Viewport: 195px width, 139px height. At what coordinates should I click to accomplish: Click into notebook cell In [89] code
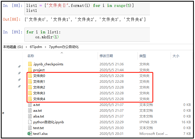coord(87,34)
